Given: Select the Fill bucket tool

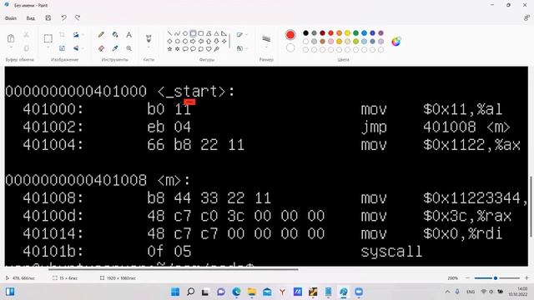Looking at the screenshot, I should pos(115,35).
